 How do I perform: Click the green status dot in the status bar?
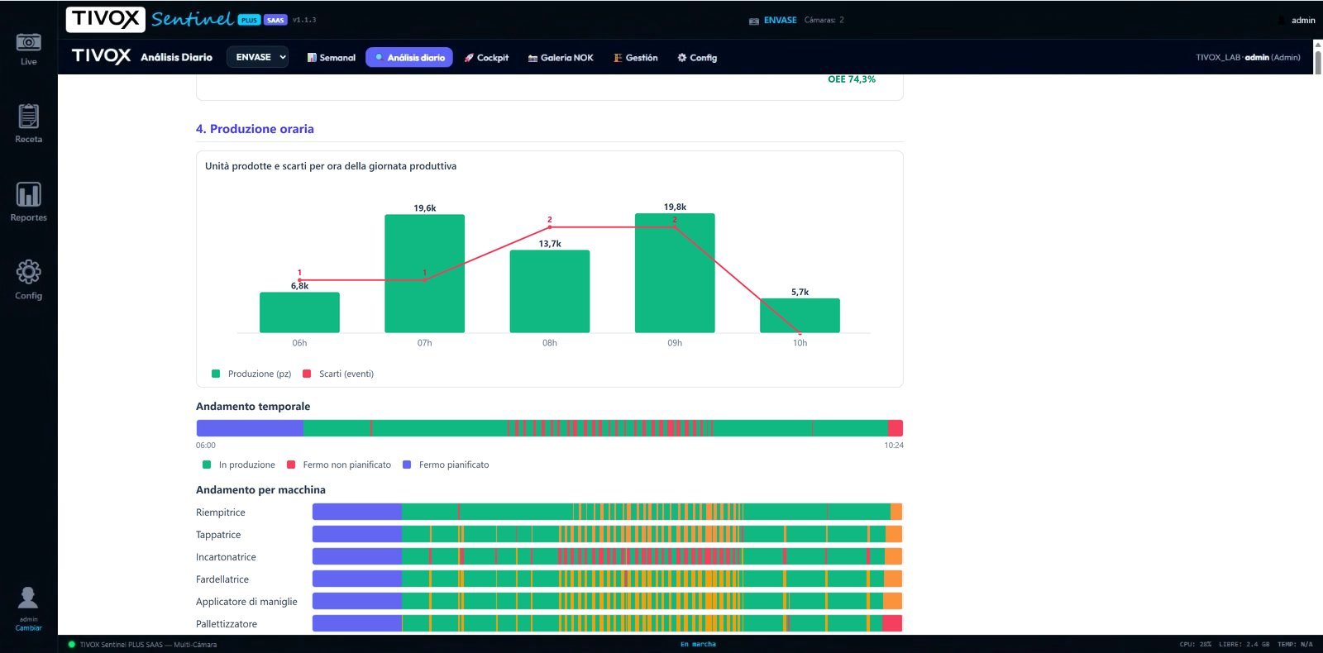point(72,645)
